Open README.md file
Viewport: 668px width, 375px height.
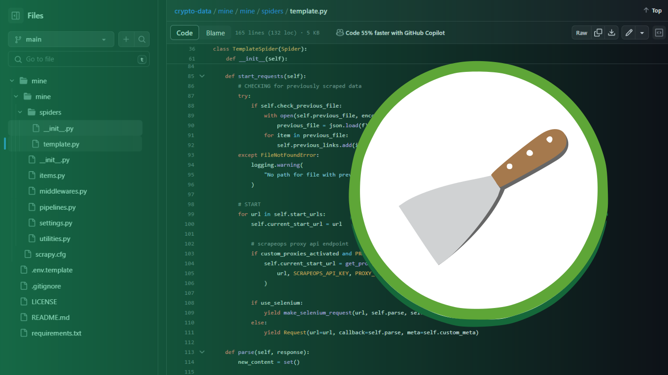(x=50, y=317)
